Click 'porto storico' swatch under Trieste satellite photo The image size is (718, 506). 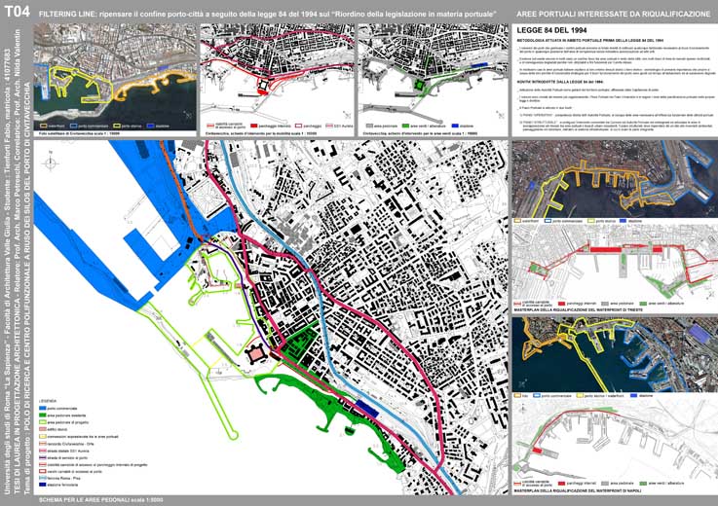590,221
